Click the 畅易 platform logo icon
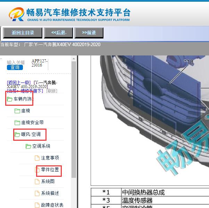 click(x=16, y=14)
